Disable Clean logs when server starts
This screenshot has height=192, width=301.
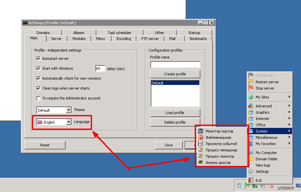pos(38,88)
